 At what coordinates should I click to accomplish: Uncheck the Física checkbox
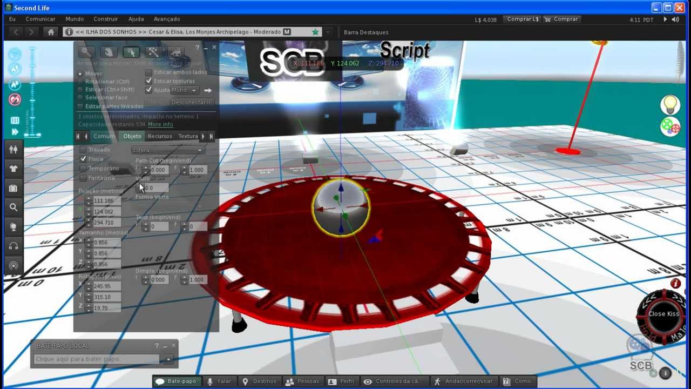[x=83, y=159]
